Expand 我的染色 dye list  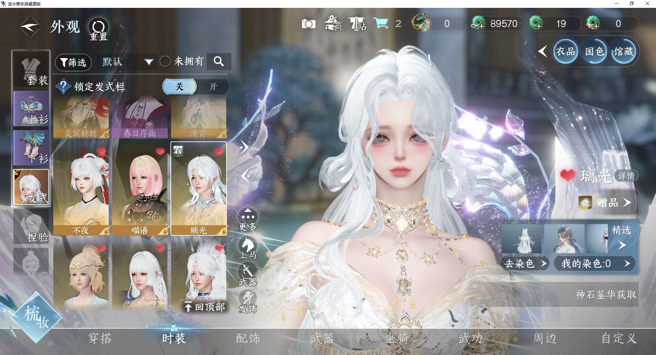click(595, 263)
